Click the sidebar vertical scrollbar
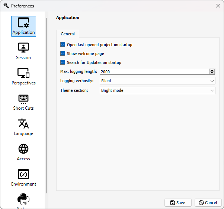Viewport: 224px width, 209px height. 46,106
